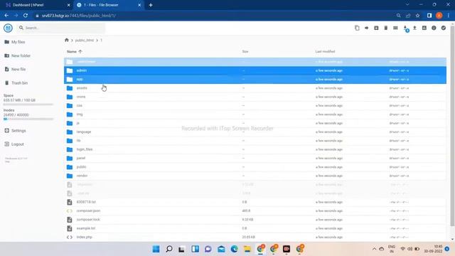The image size is (455, 256).
Task: Click the example.txt document icon
Action: [70, 228]
